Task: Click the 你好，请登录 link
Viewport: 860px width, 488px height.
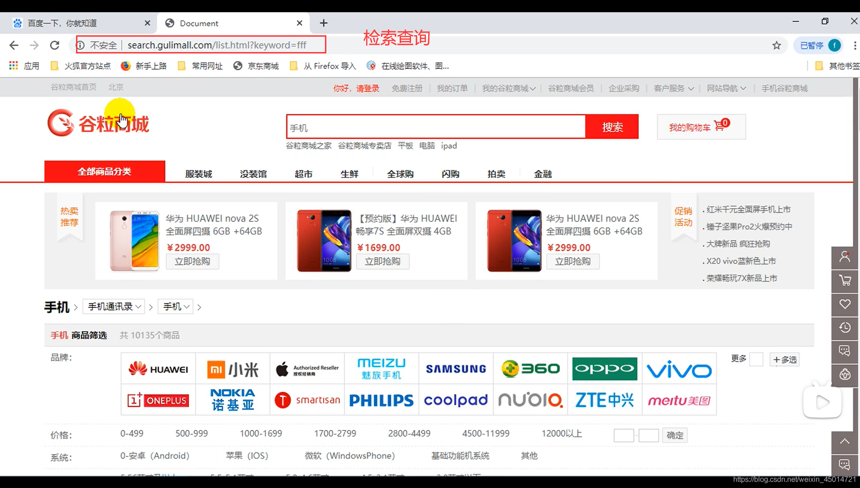Action: [356, 88]
